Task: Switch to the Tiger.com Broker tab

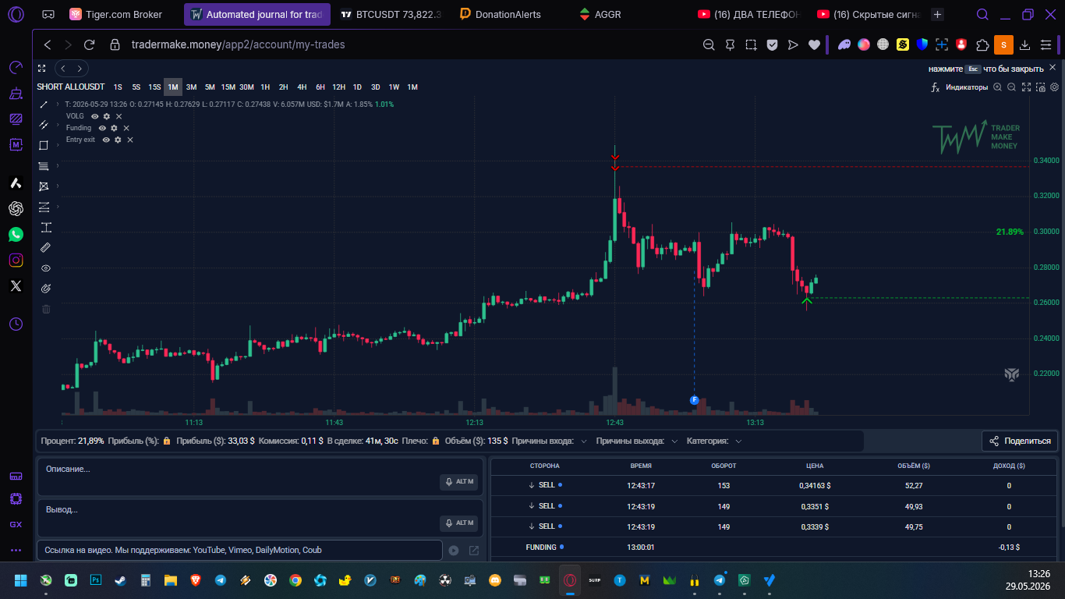Action: pos(122,14)
